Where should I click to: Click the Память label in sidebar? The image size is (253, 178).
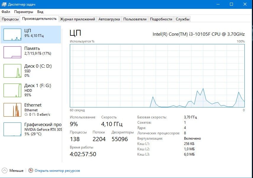pyautogui.click(x=32, y=48)
